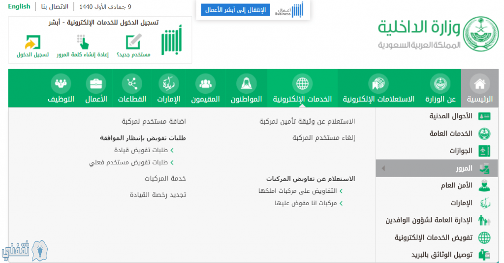Open إلغاء مستخدم المركبة service
Image resolution: width=504 pixels, height=263 pixels.
pyautogui.click(x=324, y=138)
